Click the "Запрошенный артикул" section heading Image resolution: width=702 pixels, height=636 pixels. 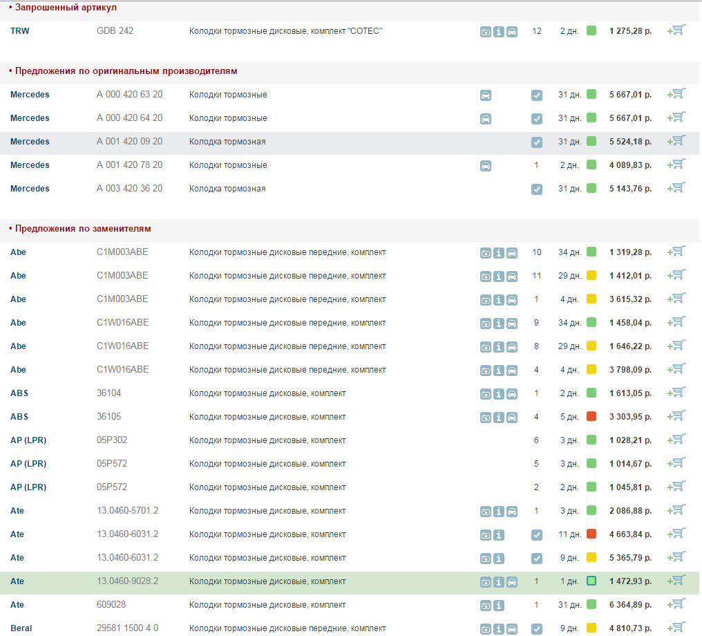[66, 8]
